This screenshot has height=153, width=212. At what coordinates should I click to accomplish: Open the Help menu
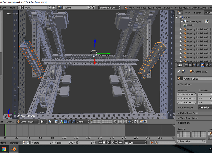point(12,8)
